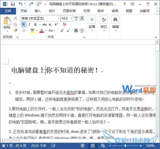Toggle Underline formatting
The height and width of the screenshot is (149, 160).
click(35, 24)
